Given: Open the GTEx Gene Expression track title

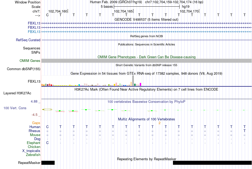Looking at the screenshot, I should click(x=146, y=74).
